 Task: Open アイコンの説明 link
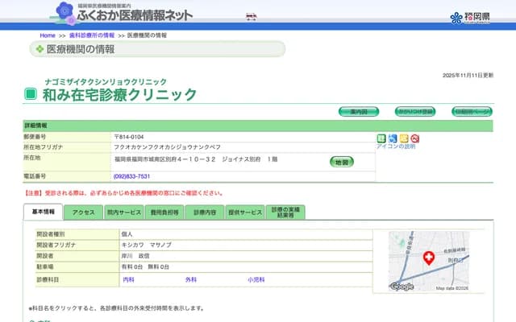pos(396,147)
